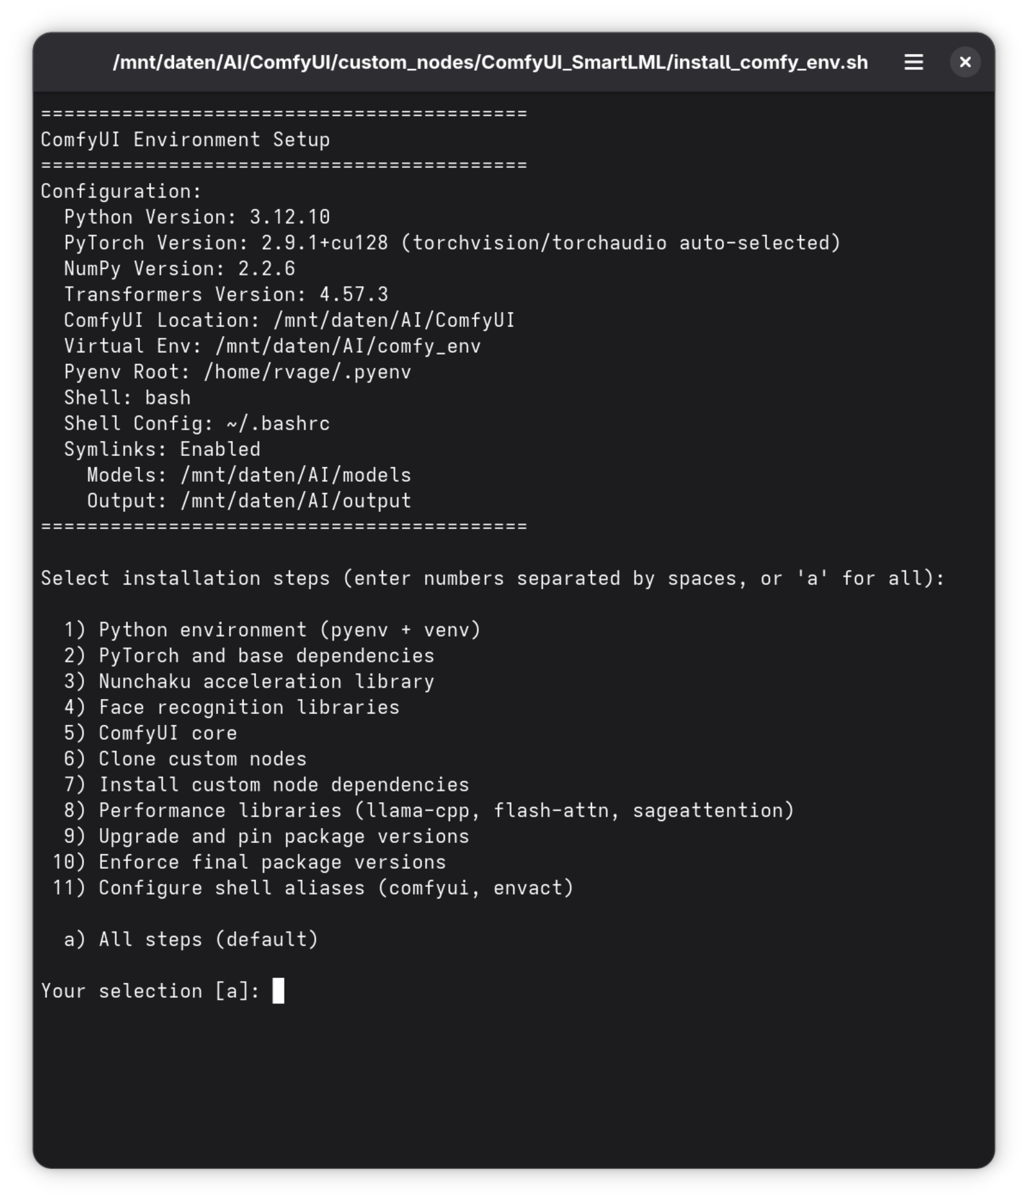Close the terminal window

click(x=964, y=62)
